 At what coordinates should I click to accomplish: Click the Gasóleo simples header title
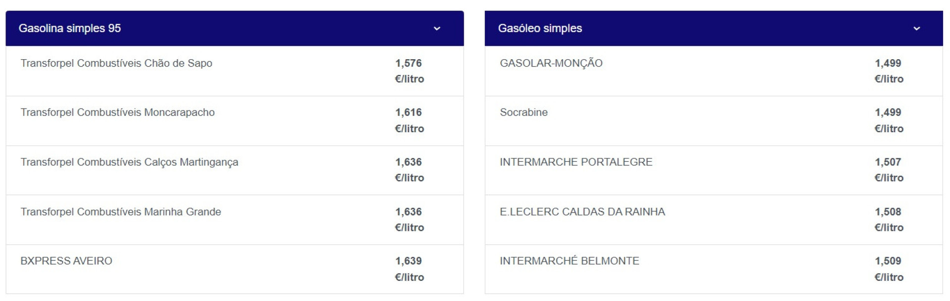coord(540,29)
